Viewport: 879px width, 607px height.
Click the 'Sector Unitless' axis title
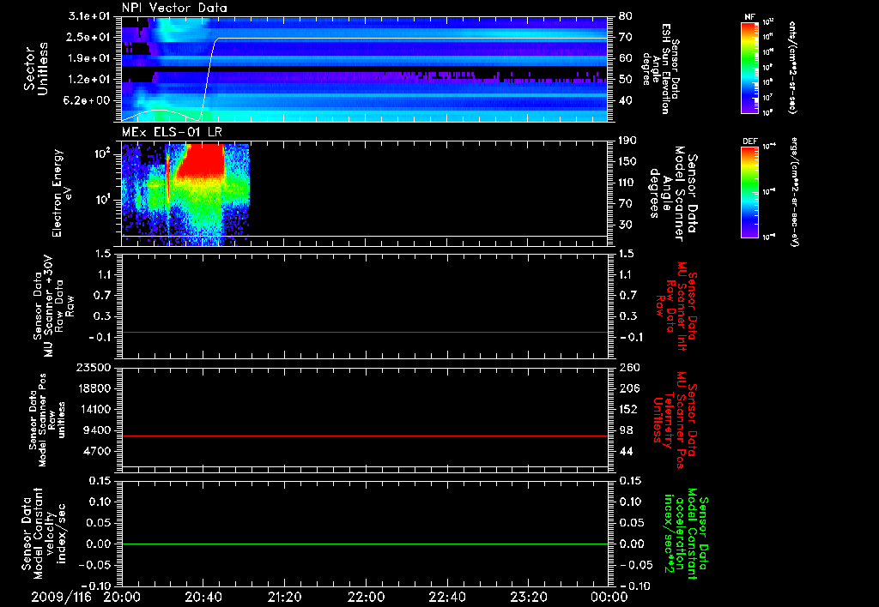coord(36,69)
